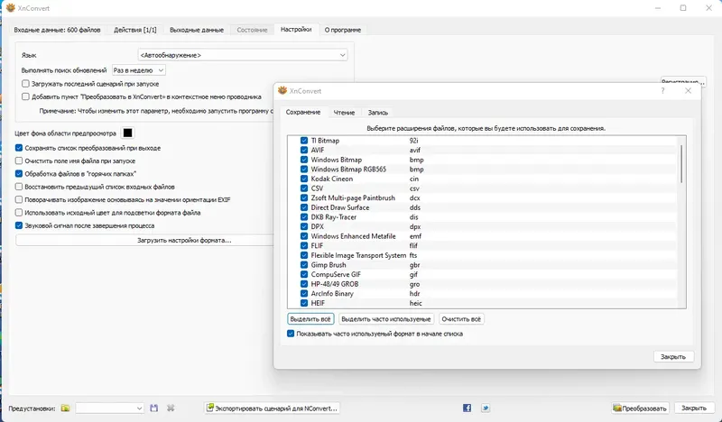Toggle 'Обработка файлов в горячих папках'
The width and height of the screenshot is (722, 422).
[x=19, y=174]
